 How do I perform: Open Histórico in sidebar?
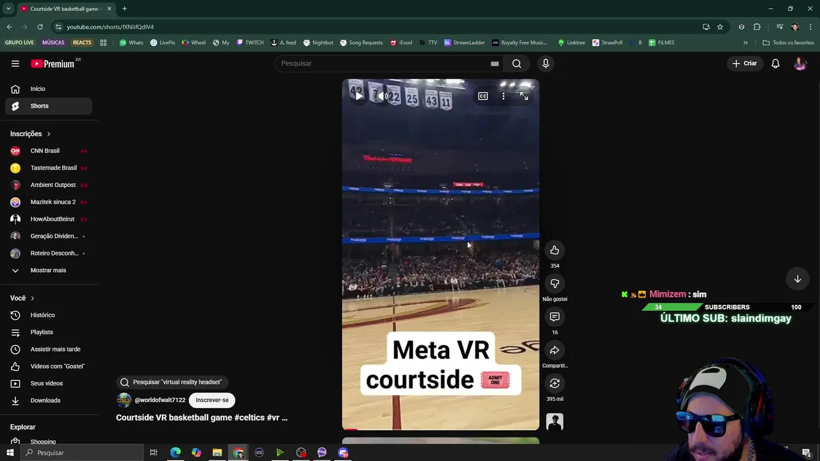coord(49,315)
